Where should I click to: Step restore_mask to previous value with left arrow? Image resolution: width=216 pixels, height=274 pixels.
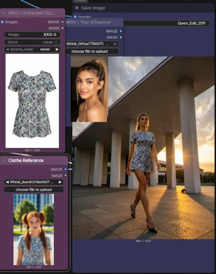(7, 49)
